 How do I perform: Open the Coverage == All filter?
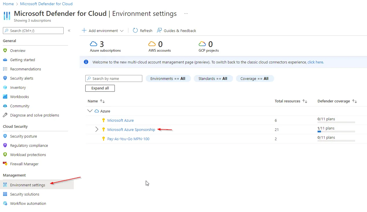click(x=255, y=78)
